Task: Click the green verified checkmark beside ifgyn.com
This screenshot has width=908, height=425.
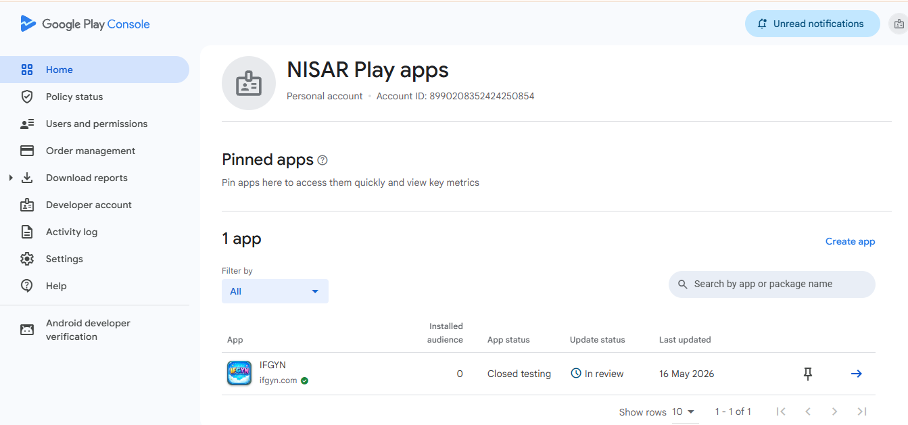Action: [304, 380]
